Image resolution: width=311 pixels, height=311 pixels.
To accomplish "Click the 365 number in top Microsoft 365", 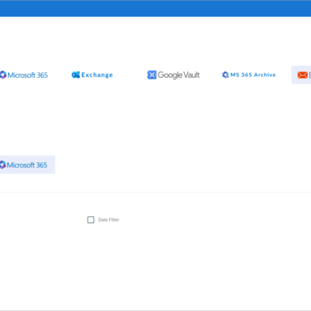I will tap(42, 75).
